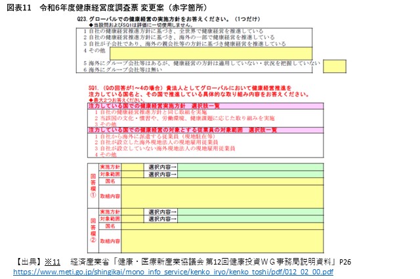
Task: Click red option 自社から海外に派遣する従業員
Action: click(155, 136)
